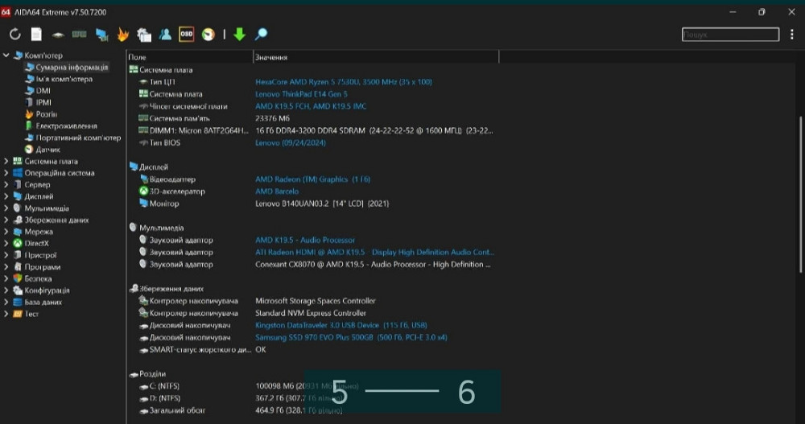The height and width of the screenshot is (424, 805).
Task: Expand the DirectX tree node
Action: click(x=6, y=243)
